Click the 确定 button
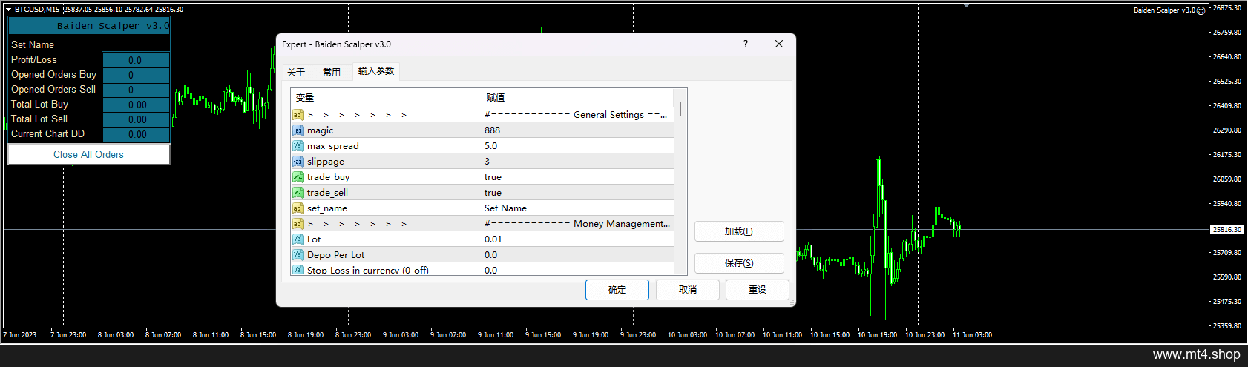The image size is (1248, 367). click(x=617, y=290)
